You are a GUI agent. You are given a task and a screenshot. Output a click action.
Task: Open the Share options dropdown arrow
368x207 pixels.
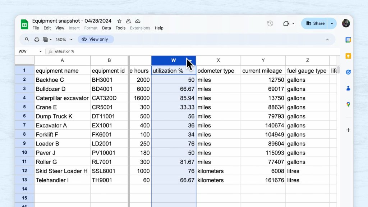click(332, 23)
